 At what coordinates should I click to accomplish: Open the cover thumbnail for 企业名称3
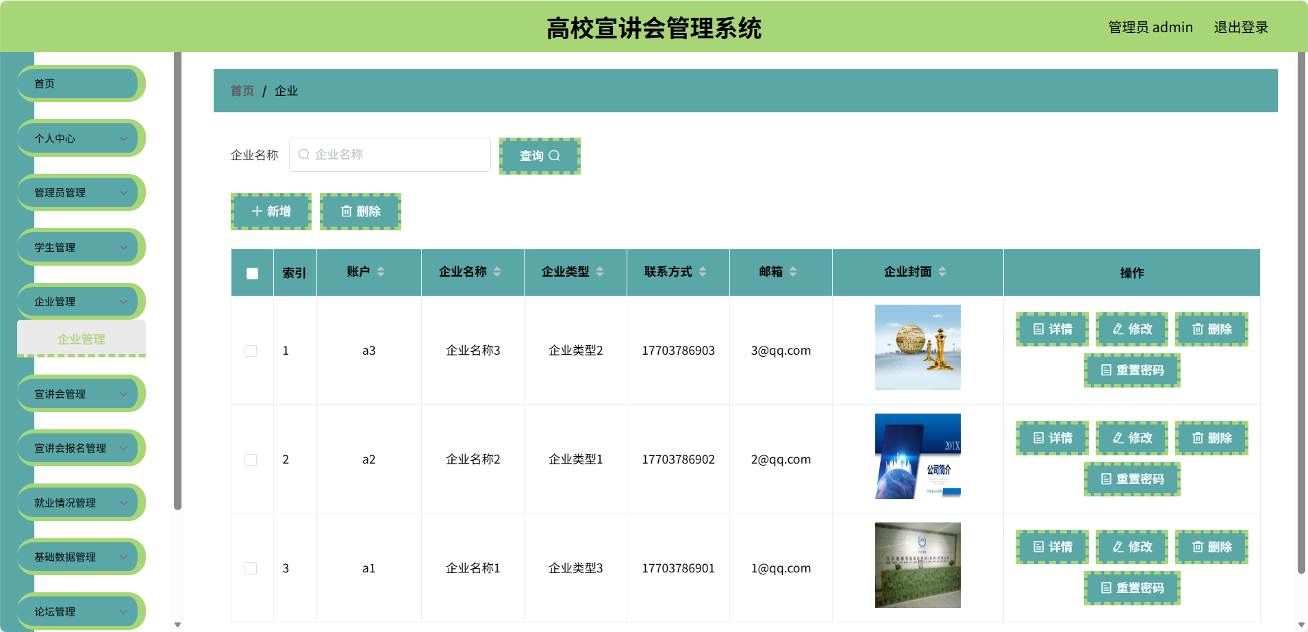(x=918, y=347)
